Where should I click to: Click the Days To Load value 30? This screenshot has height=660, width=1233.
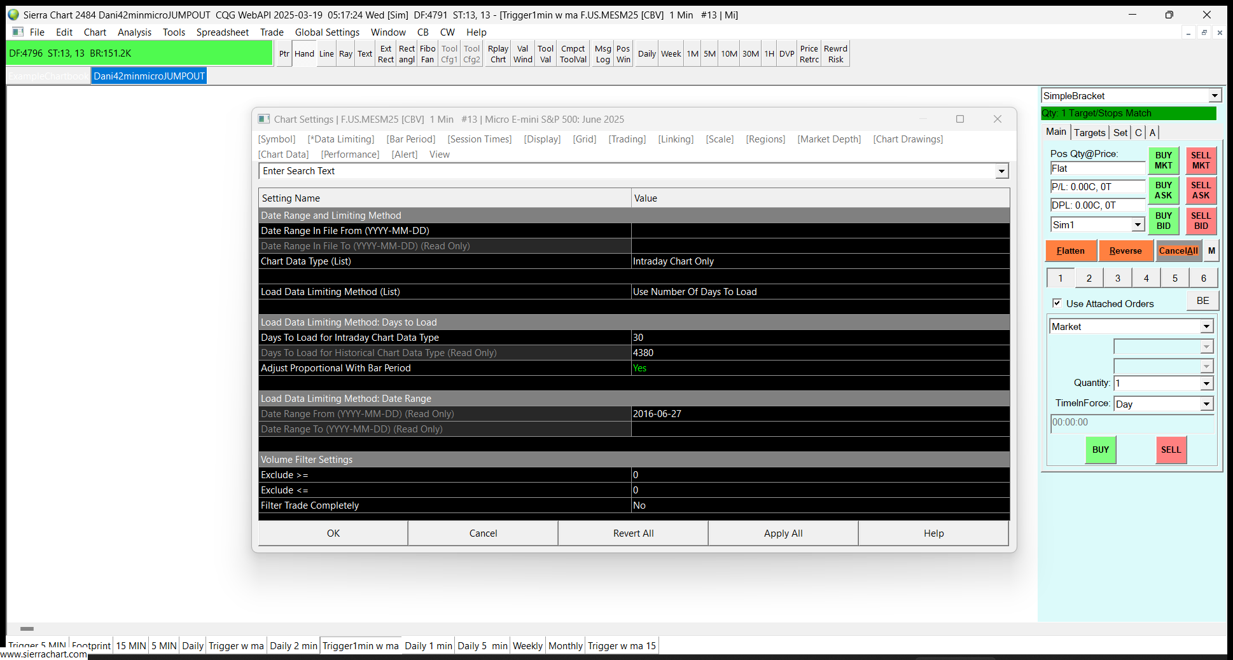(x=820, y=338)
